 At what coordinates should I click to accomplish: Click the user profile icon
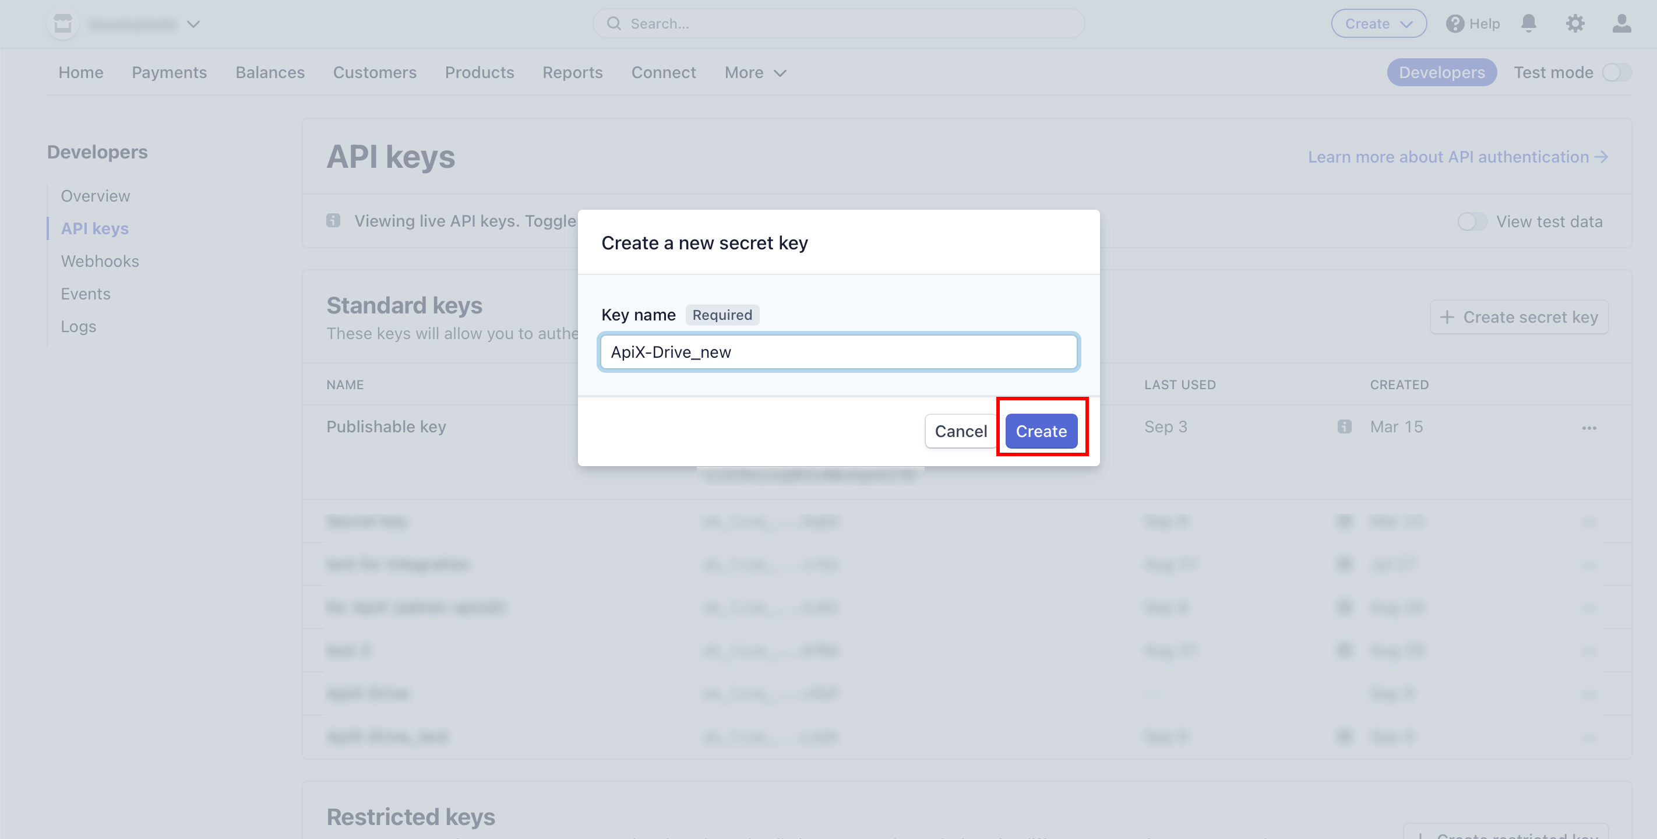pos(1621,23)
